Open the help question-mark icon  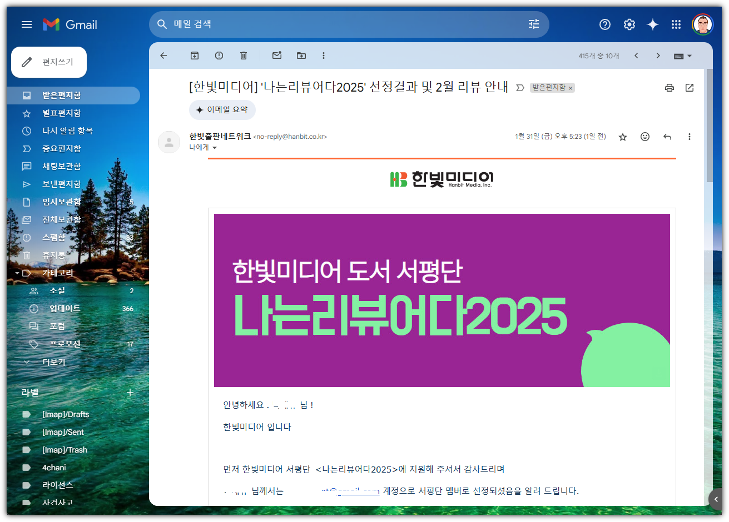[605, 24]
